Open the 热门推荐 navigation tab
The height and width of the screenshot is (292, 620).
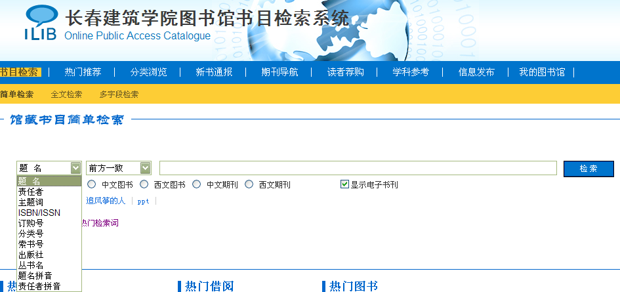(83, 72)
